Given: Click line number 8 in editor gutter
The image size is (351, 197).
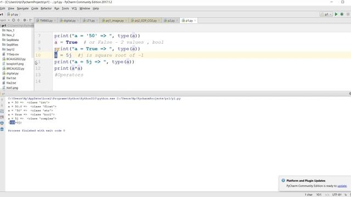Looking at the screenshot, I should coord(39,42).
